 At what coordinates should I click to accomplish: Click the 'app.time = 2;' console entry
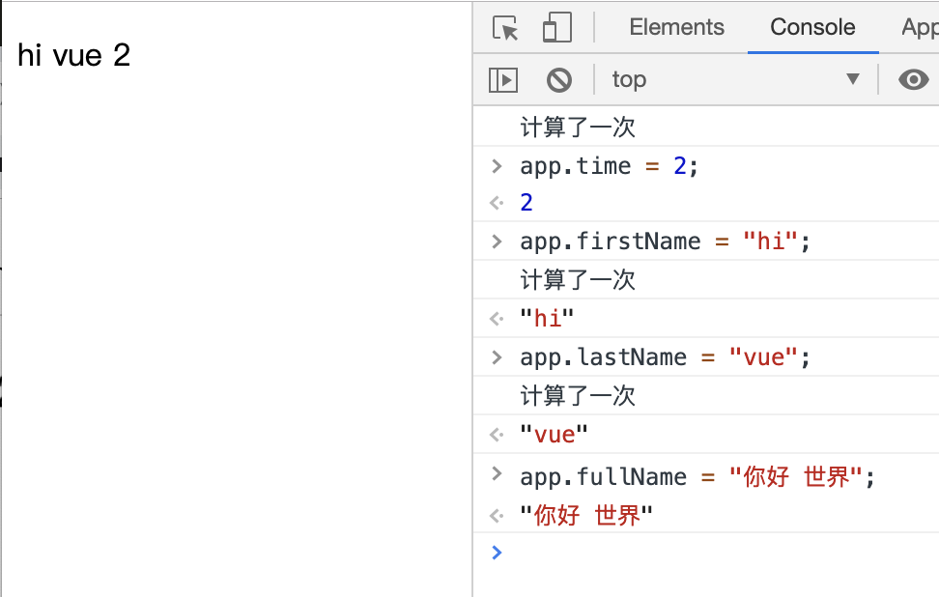point(609,166)
